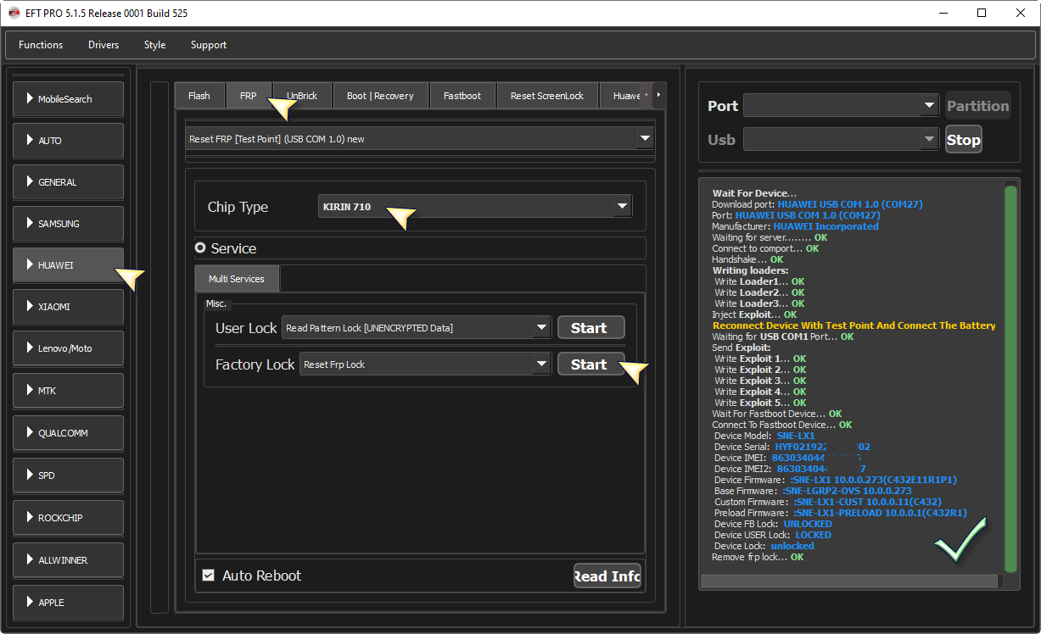The width and height of the screenshot is (1041, 634).
Task: Click the 'Device USER Lock: LOCKED' log line
Action: (x=773, y=535)
